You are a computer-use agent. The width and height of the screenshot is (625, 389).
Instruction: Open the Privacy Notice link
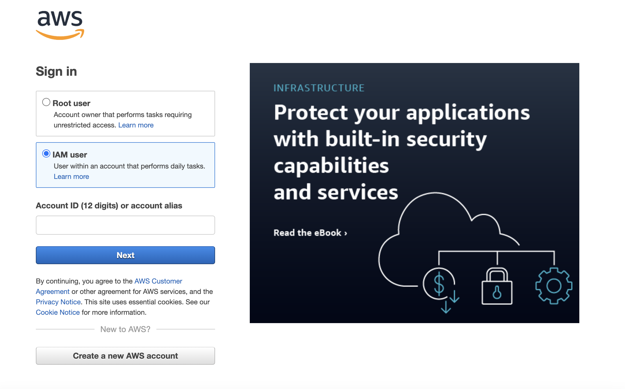[x=58, y=302]
